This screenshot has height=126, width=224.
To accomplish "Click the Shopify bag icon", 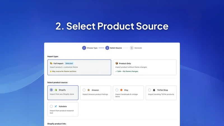I will click(x=56, y=90).
